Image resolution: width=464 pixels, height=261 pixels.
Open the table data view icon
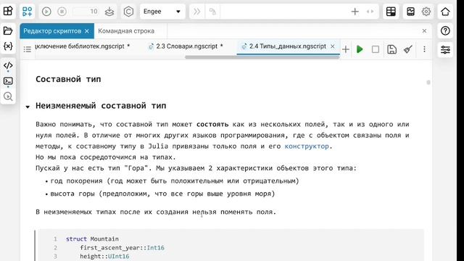pos(391,12)
